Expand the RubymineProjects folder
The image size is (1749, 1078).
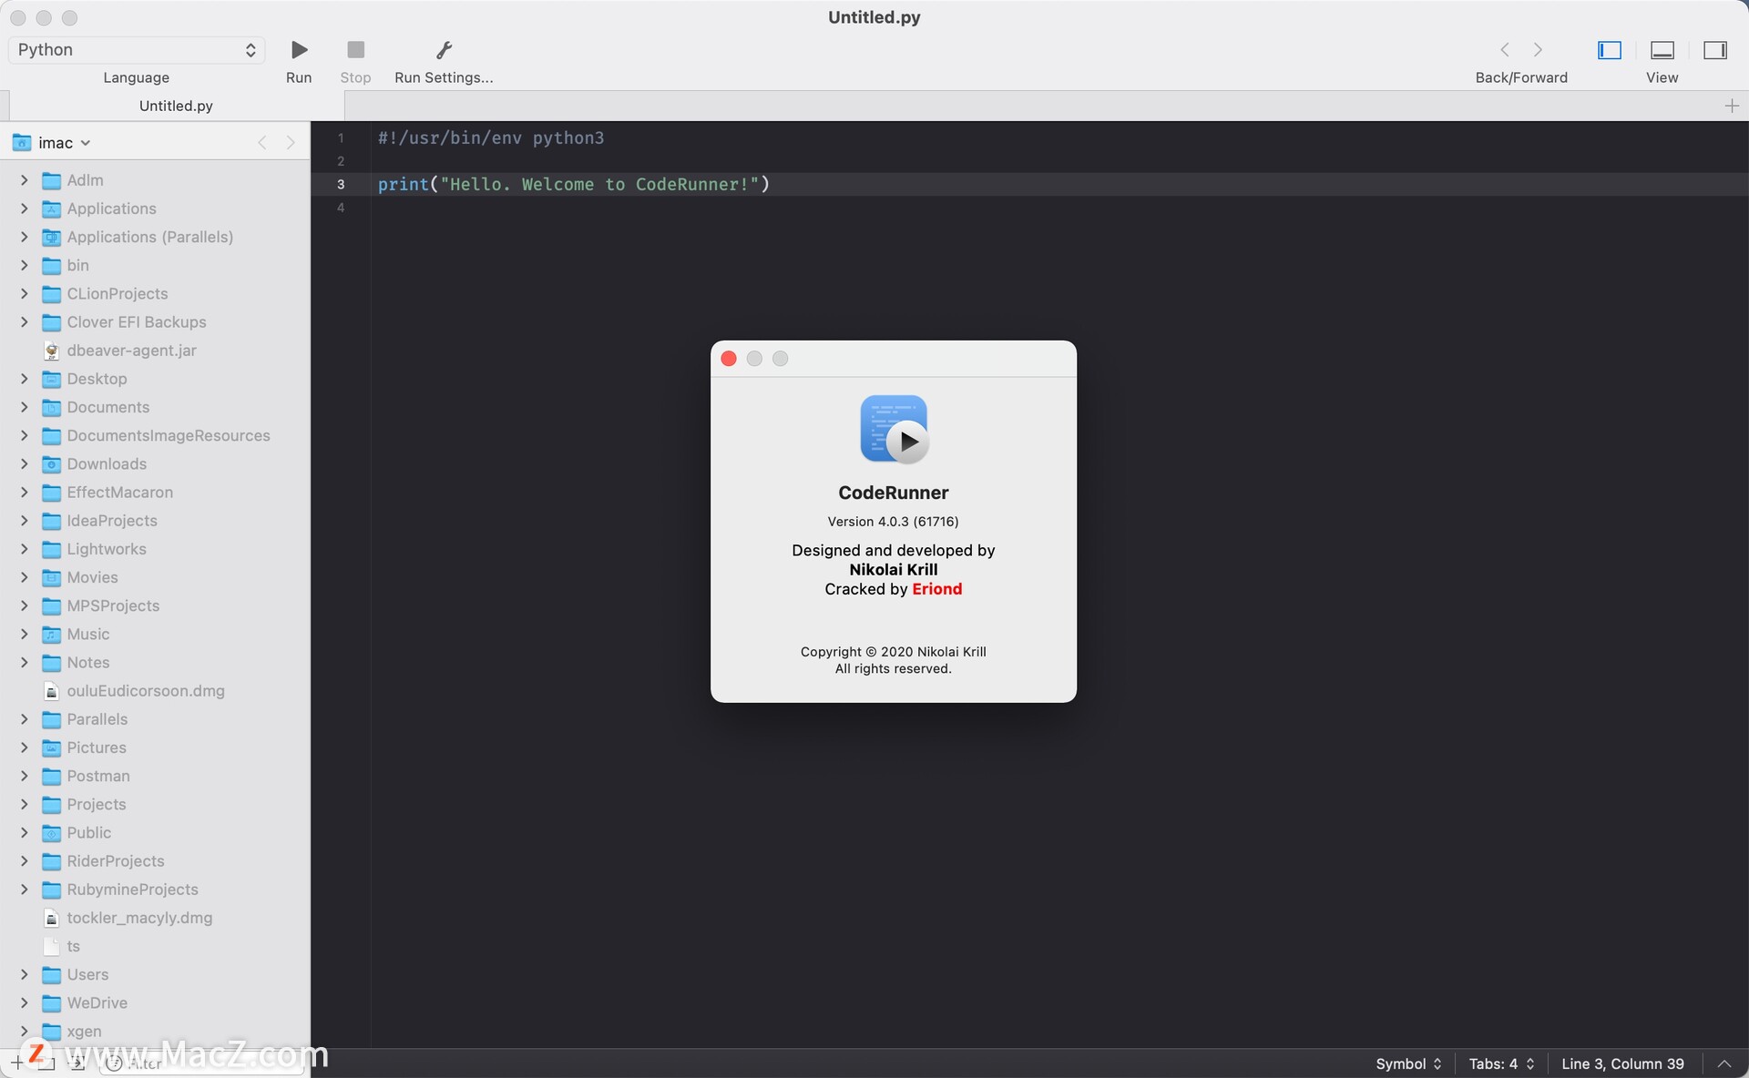(25, 890)
